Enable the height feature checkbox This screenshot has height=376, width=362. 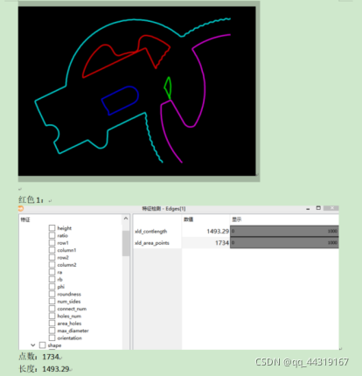pos(52,228)
